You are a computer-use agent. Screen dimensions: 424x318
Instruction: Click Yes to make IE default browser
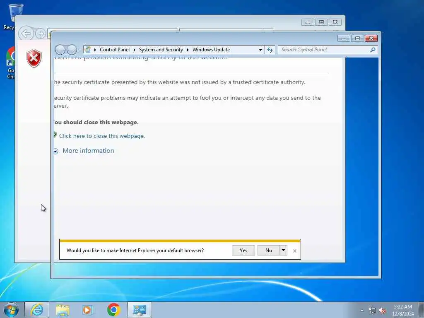tap(243, 251)
